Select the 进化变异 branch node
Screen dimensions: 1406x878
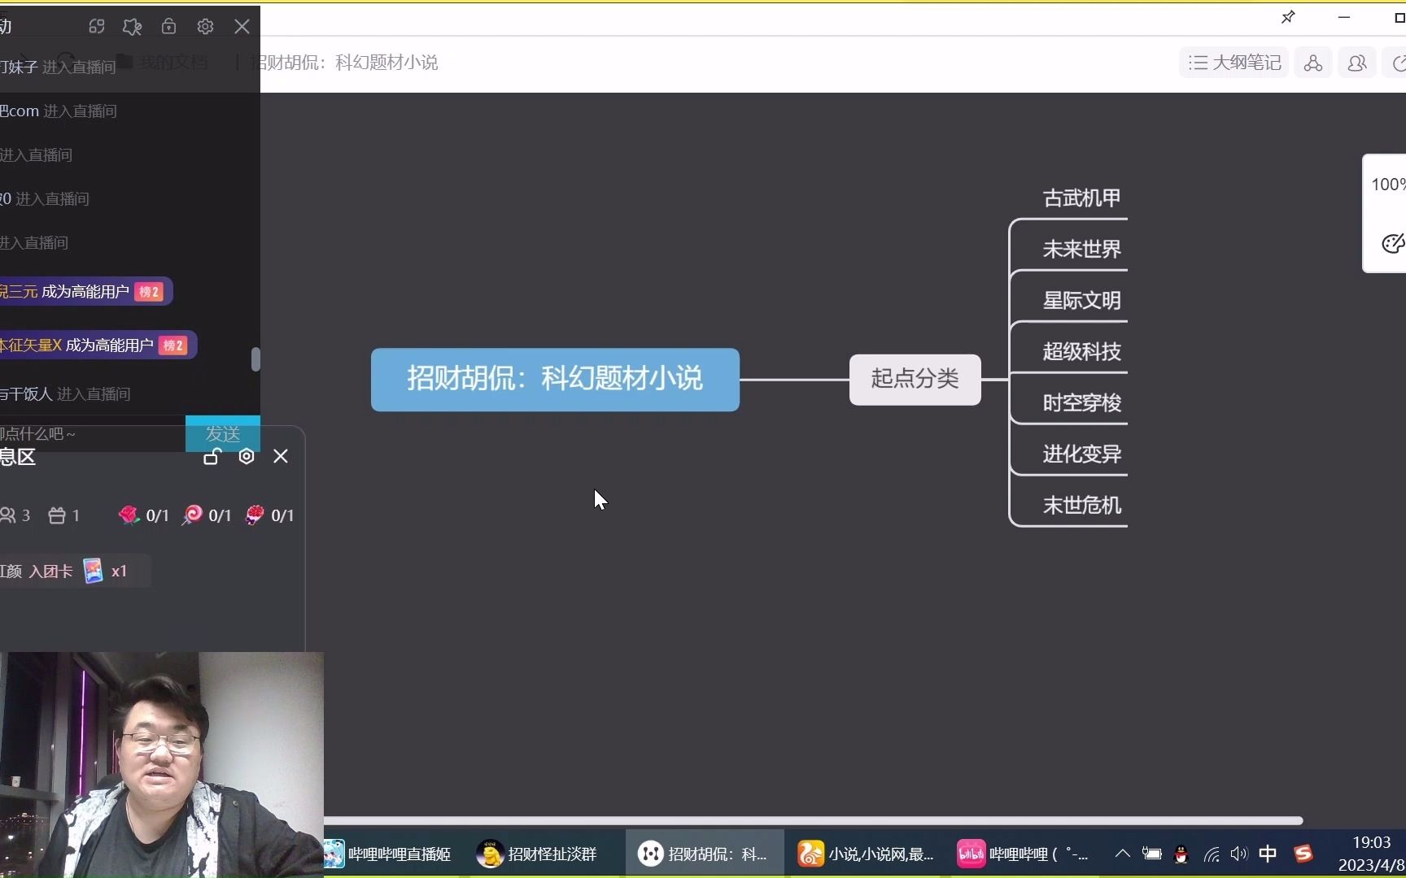pos(1081,454)
